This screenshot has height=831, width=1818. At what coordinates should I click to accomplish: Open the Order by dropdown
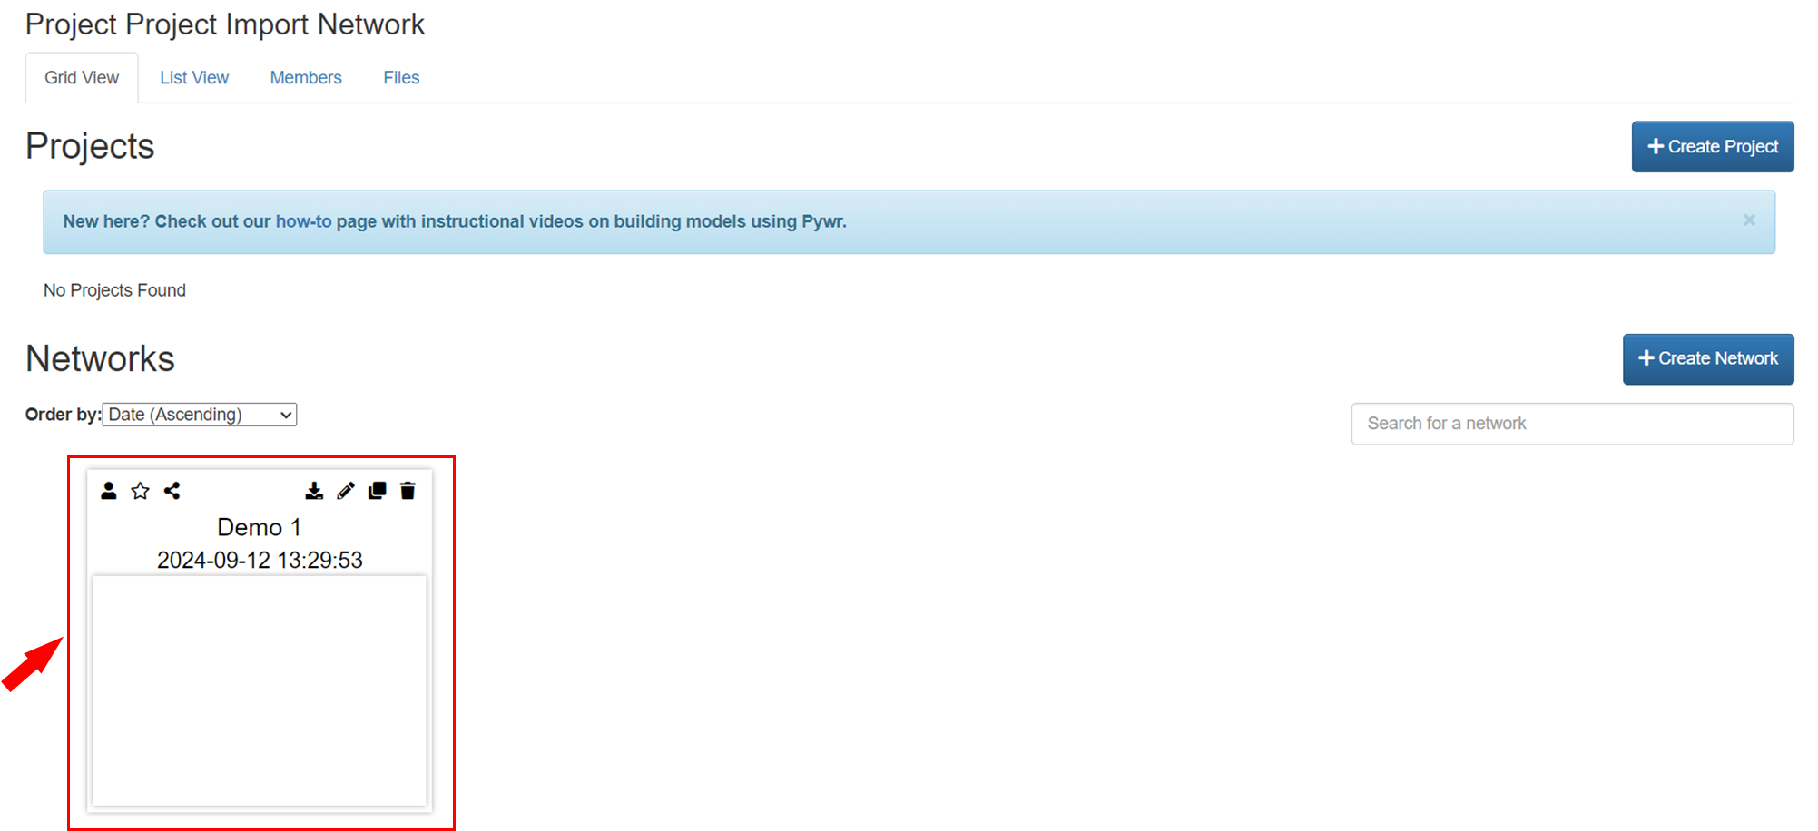[200, 415]
